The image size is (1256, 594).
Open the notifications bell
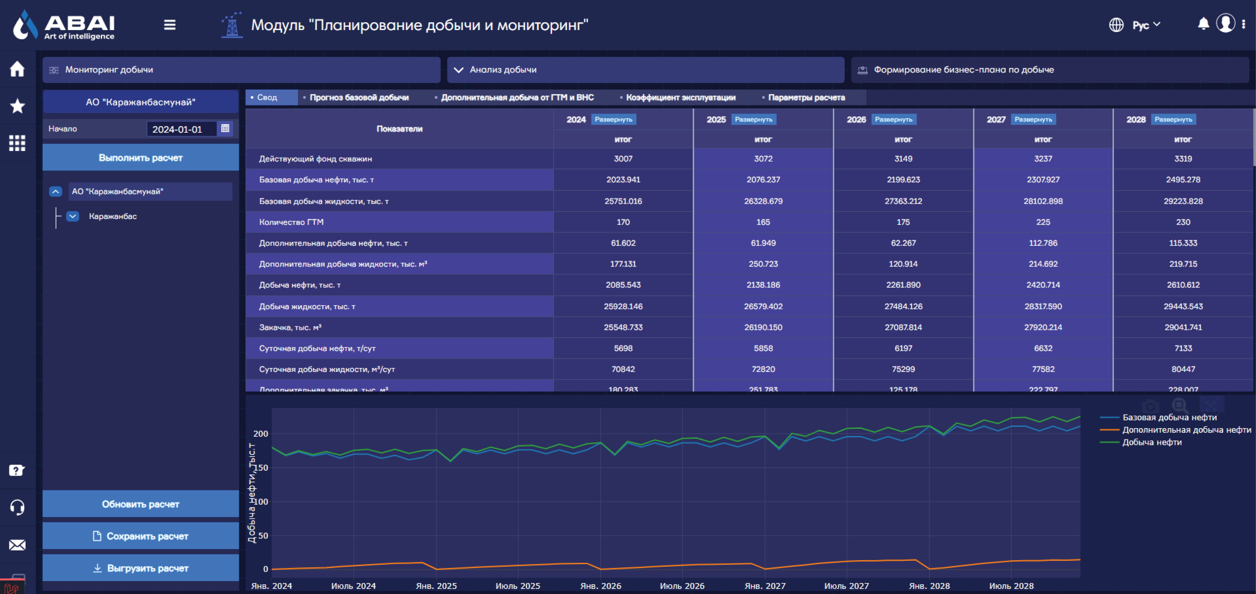click(x=1203, y=24)
